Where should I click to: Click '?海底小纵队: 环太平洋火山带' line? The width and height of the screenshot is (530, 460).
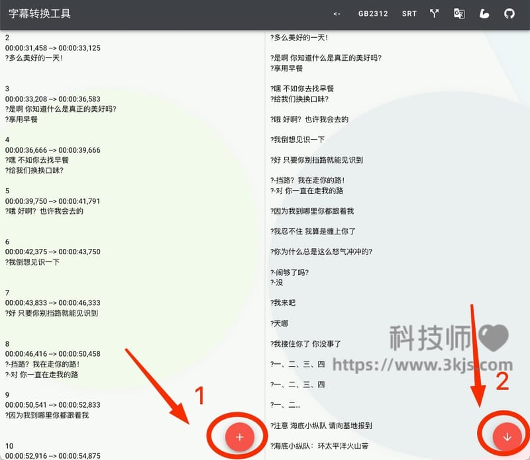[x=319, y=446]
